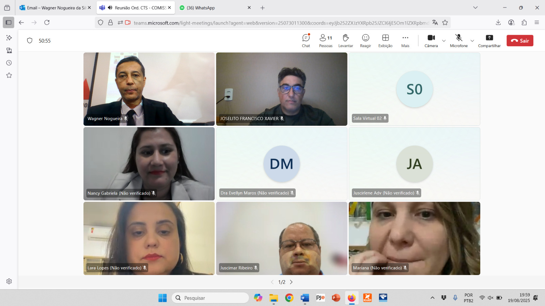Image resolution: width=545 pixels, height=306 pixels.
Task: Click the browser back arrow
Action: pyautogui.click(x=21, y=22)
